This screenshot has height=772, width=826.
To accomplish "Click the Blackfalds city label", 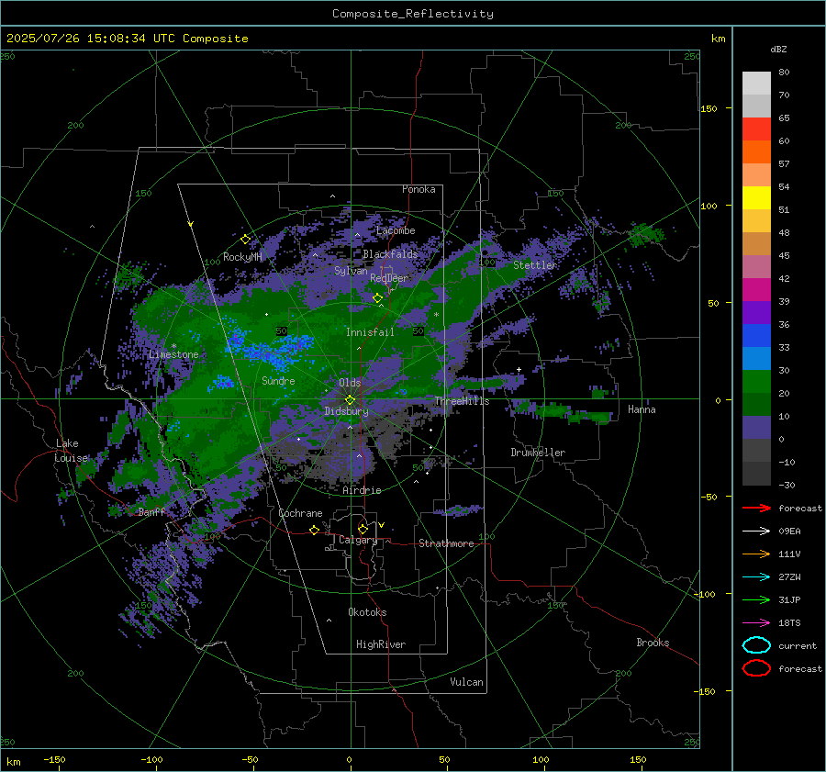I will click(x=390, y=254).
